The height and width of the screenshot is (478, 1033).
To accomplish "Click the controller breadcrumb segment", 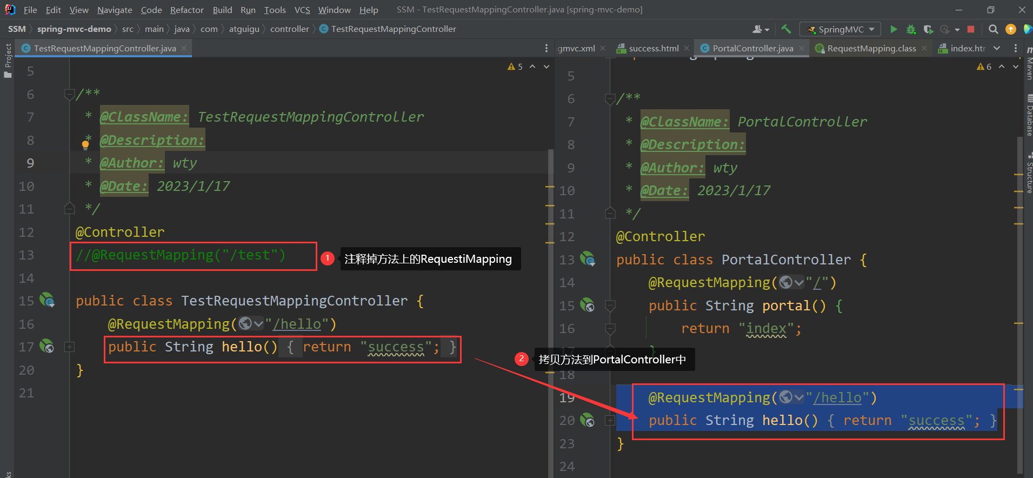I will (289, 29).
